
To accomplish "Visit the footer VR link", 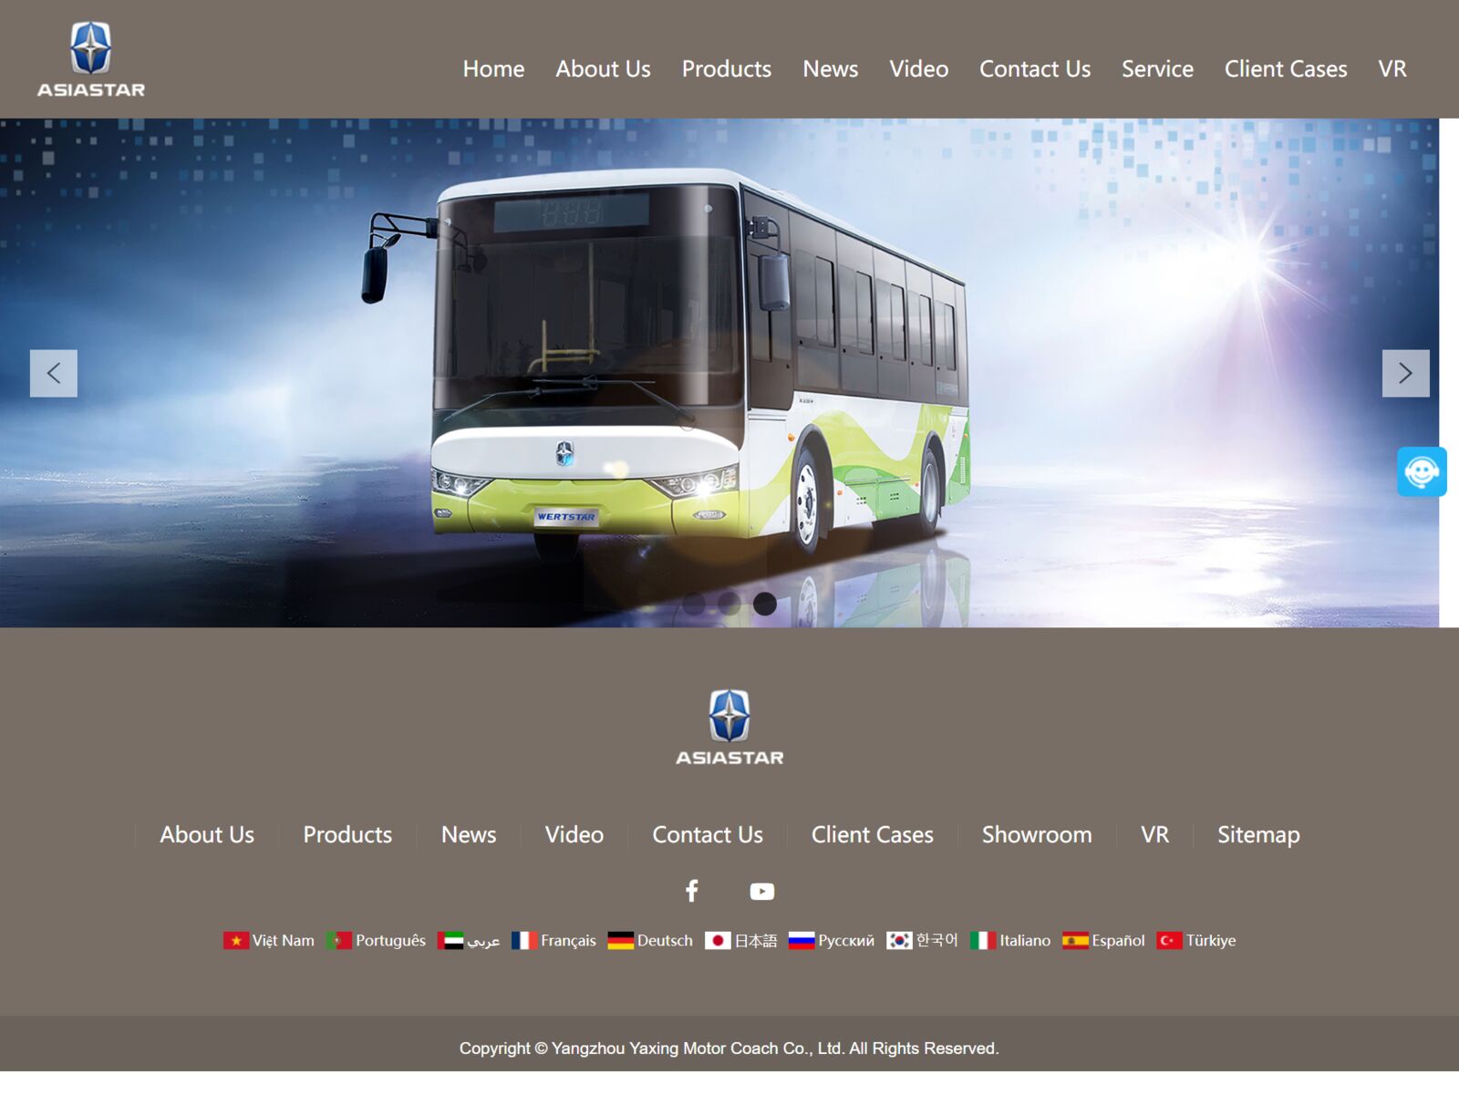I will tap(1154, 834).
